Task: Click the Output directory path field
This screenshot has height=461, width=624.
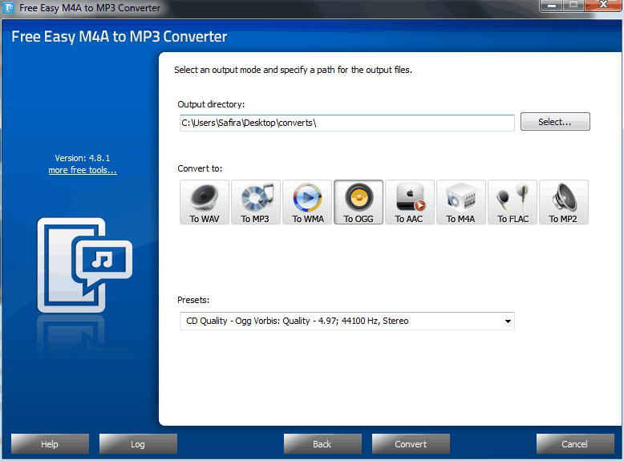Action: 346,123
